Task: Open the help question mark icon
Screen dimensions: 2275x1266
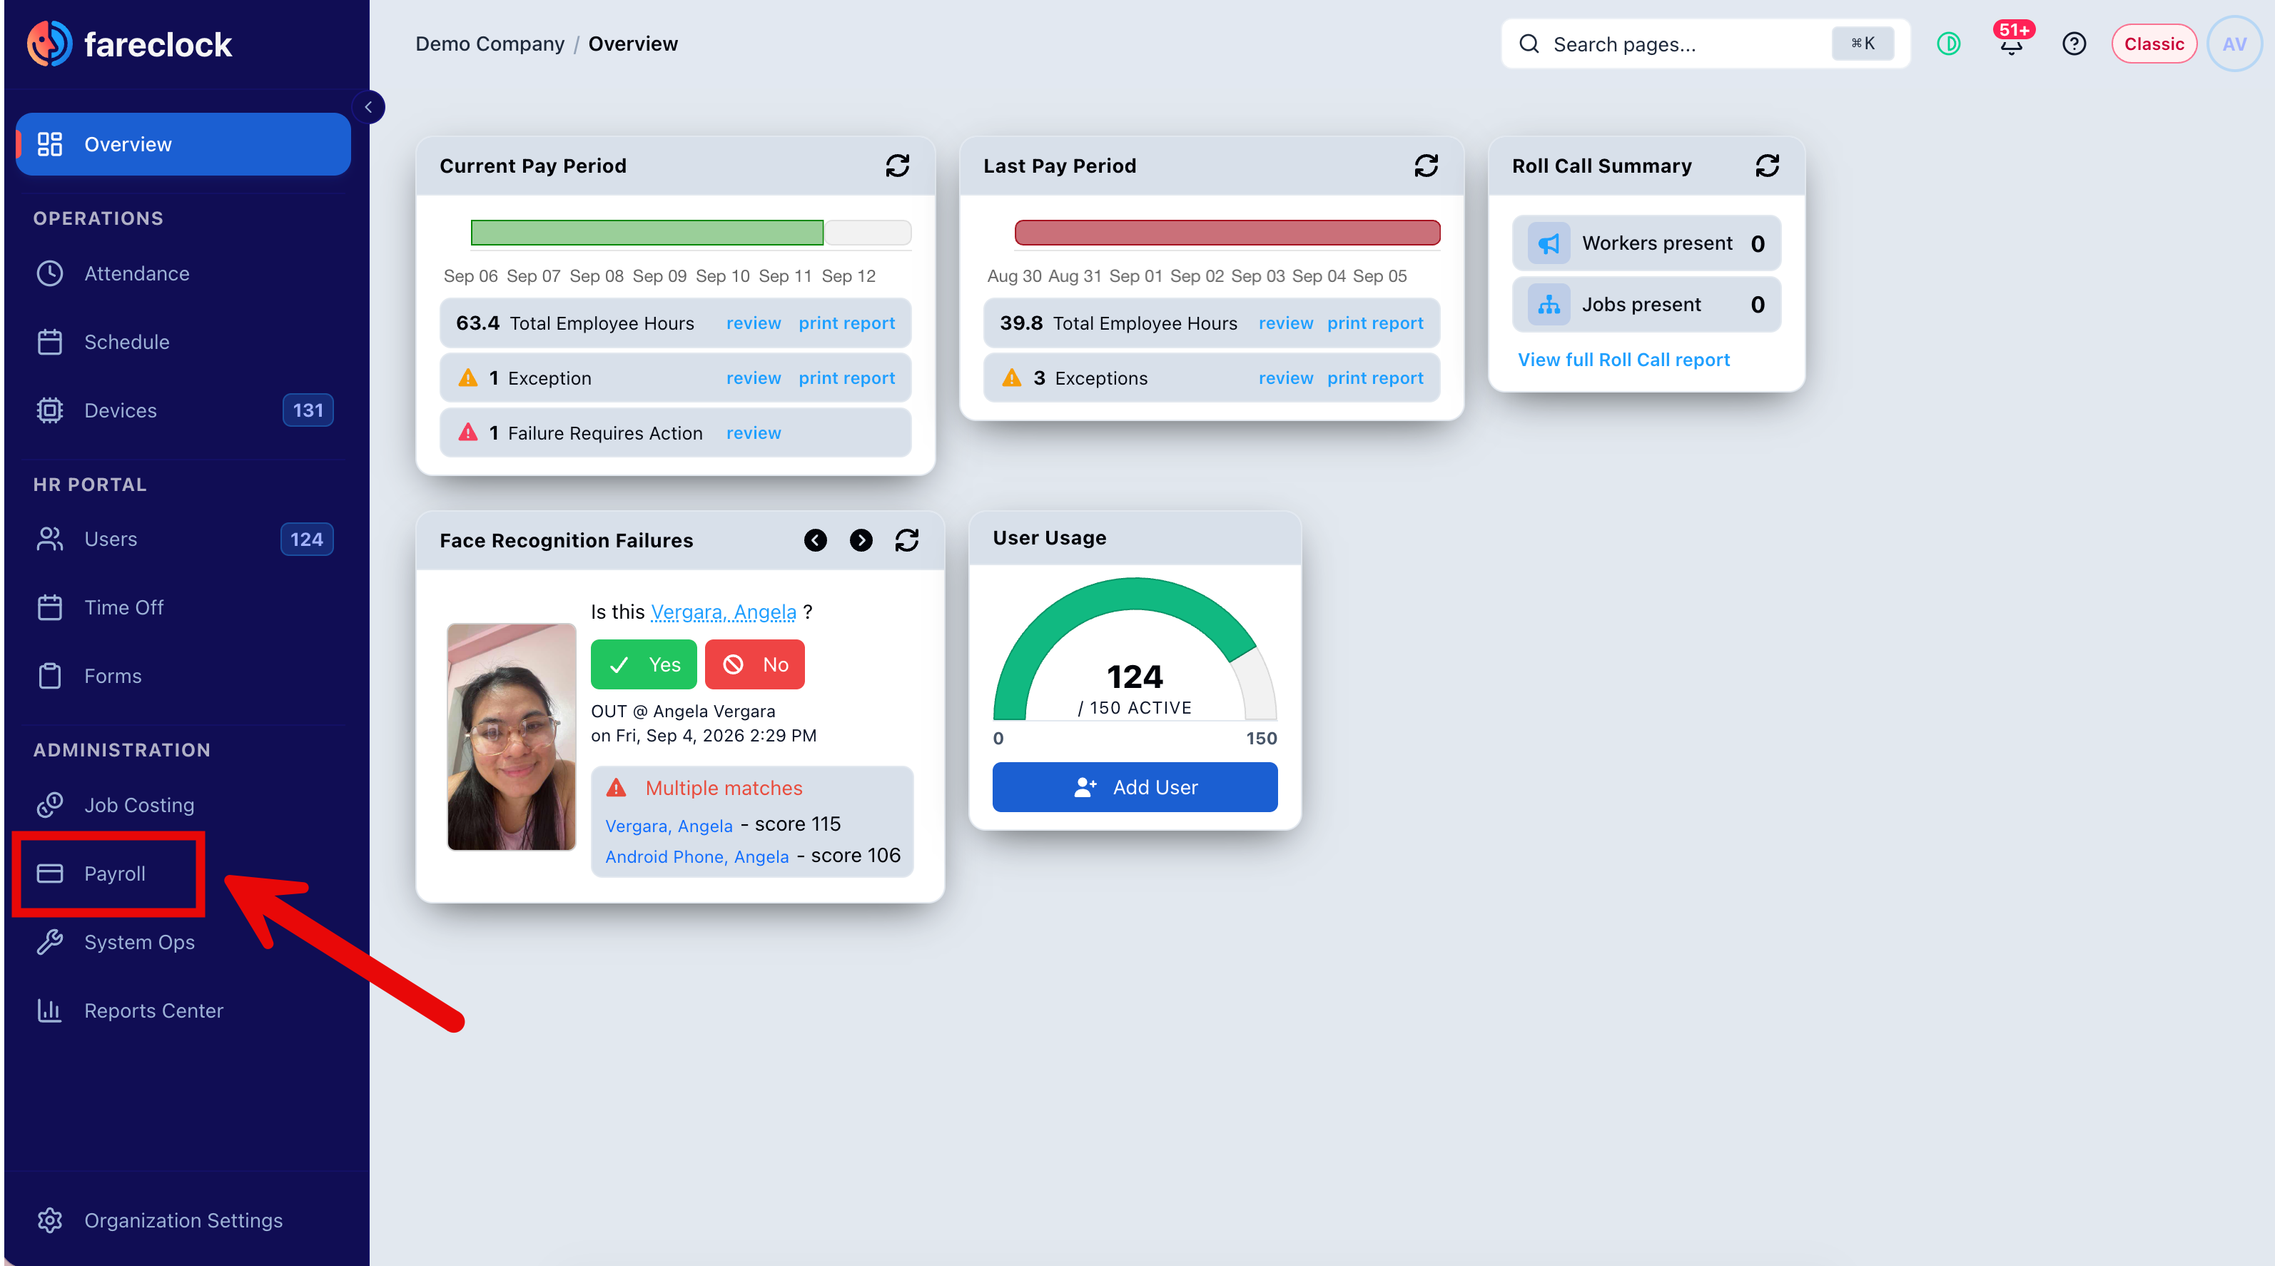Action: pos(2074,44)
